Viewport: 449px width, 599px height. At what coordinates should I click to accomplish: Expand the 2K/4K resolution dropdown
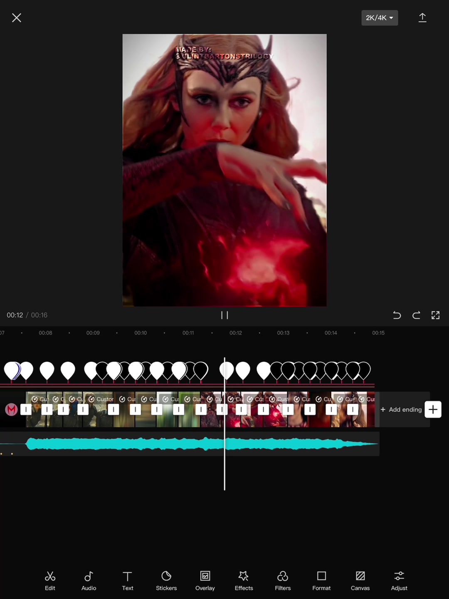tap(380, 18)
